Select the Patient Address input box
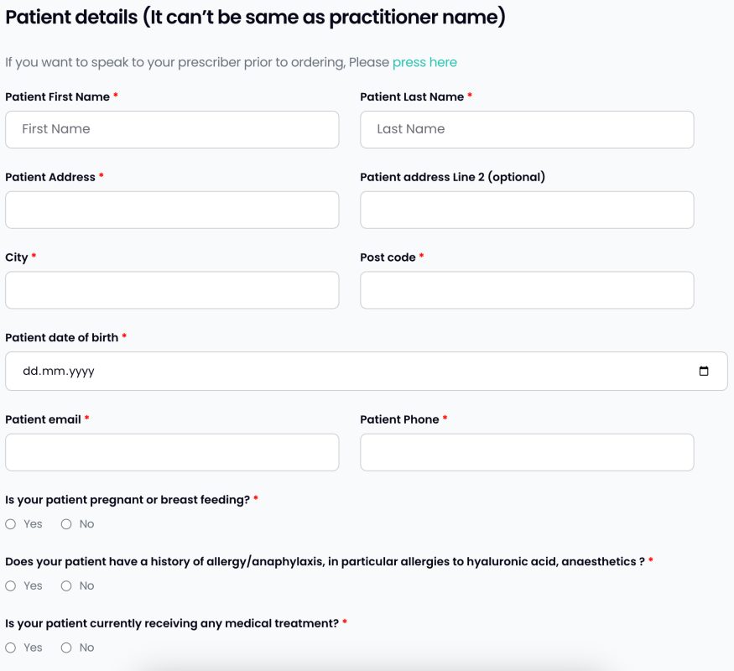Viewport: 734px width, 671px height. pyautogui.click(x=172, y=210)
